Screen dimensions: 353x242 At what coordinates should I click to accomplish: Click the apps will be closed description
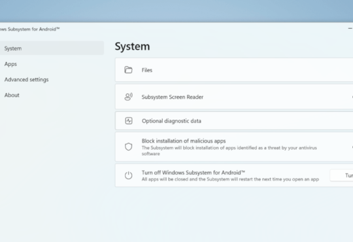tap(230, 179)
